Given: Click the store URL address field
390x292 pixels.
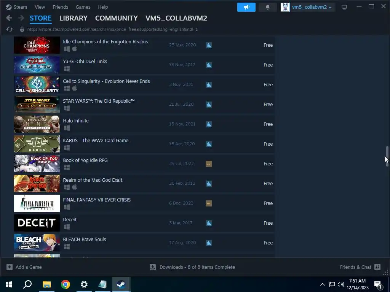Looking at the screenshot, I should [112, 29].
